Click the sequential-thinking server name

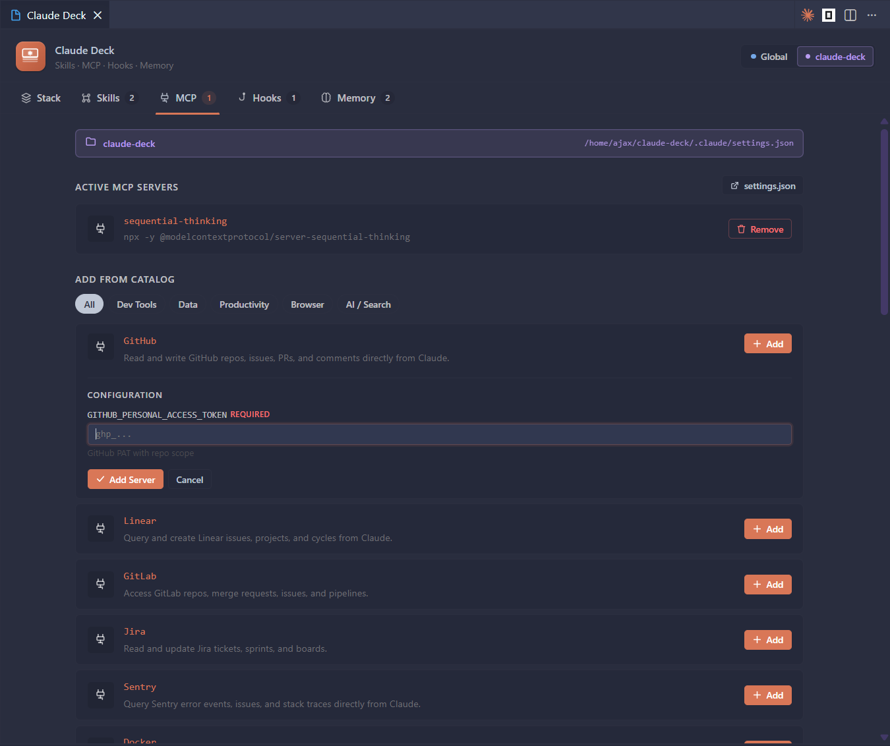tap(175, 221)
